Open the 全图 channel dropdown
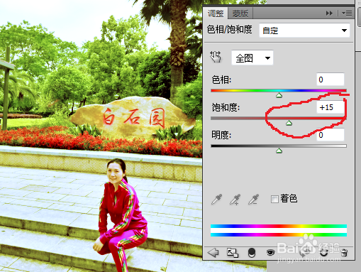The width and height of the screenshot is (361, 272). coord(252,58)
